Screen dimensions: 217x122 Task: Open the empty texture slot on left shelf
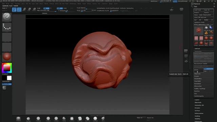point(7,47)
